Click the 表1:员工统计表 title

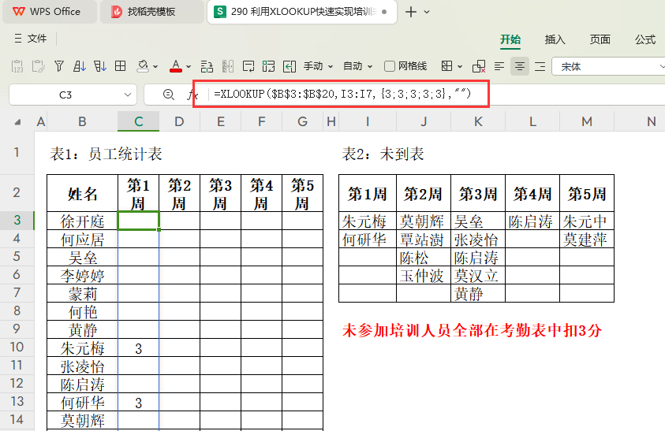[106, 154]
